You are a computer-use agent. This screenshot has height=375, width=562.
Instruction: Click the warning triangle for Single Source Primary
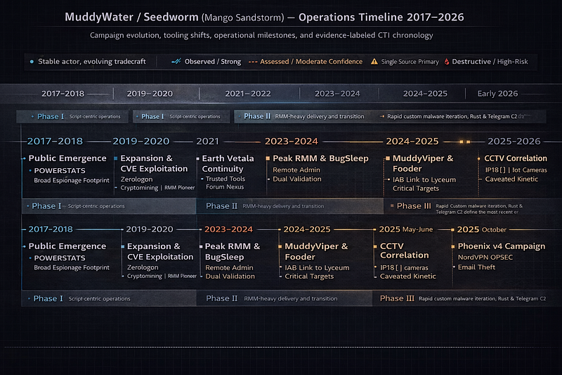tap(374, 61)
